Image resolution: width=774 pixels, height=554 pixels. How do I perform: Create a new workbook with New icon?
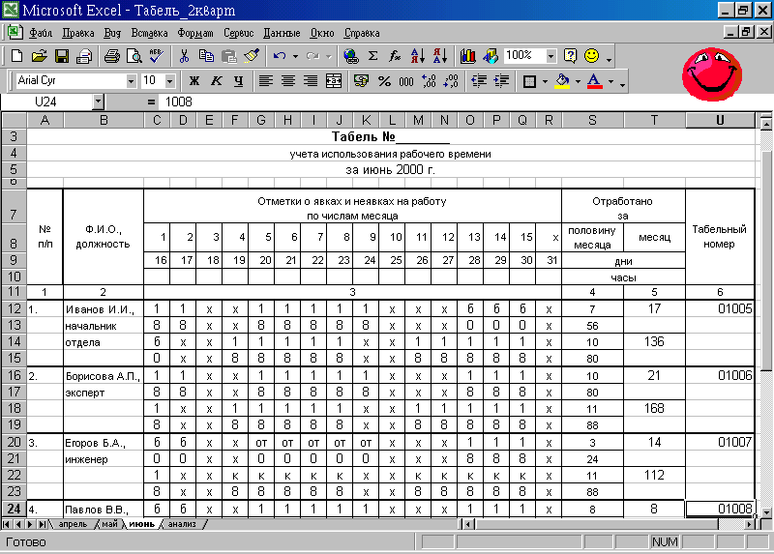pos(16,56)
